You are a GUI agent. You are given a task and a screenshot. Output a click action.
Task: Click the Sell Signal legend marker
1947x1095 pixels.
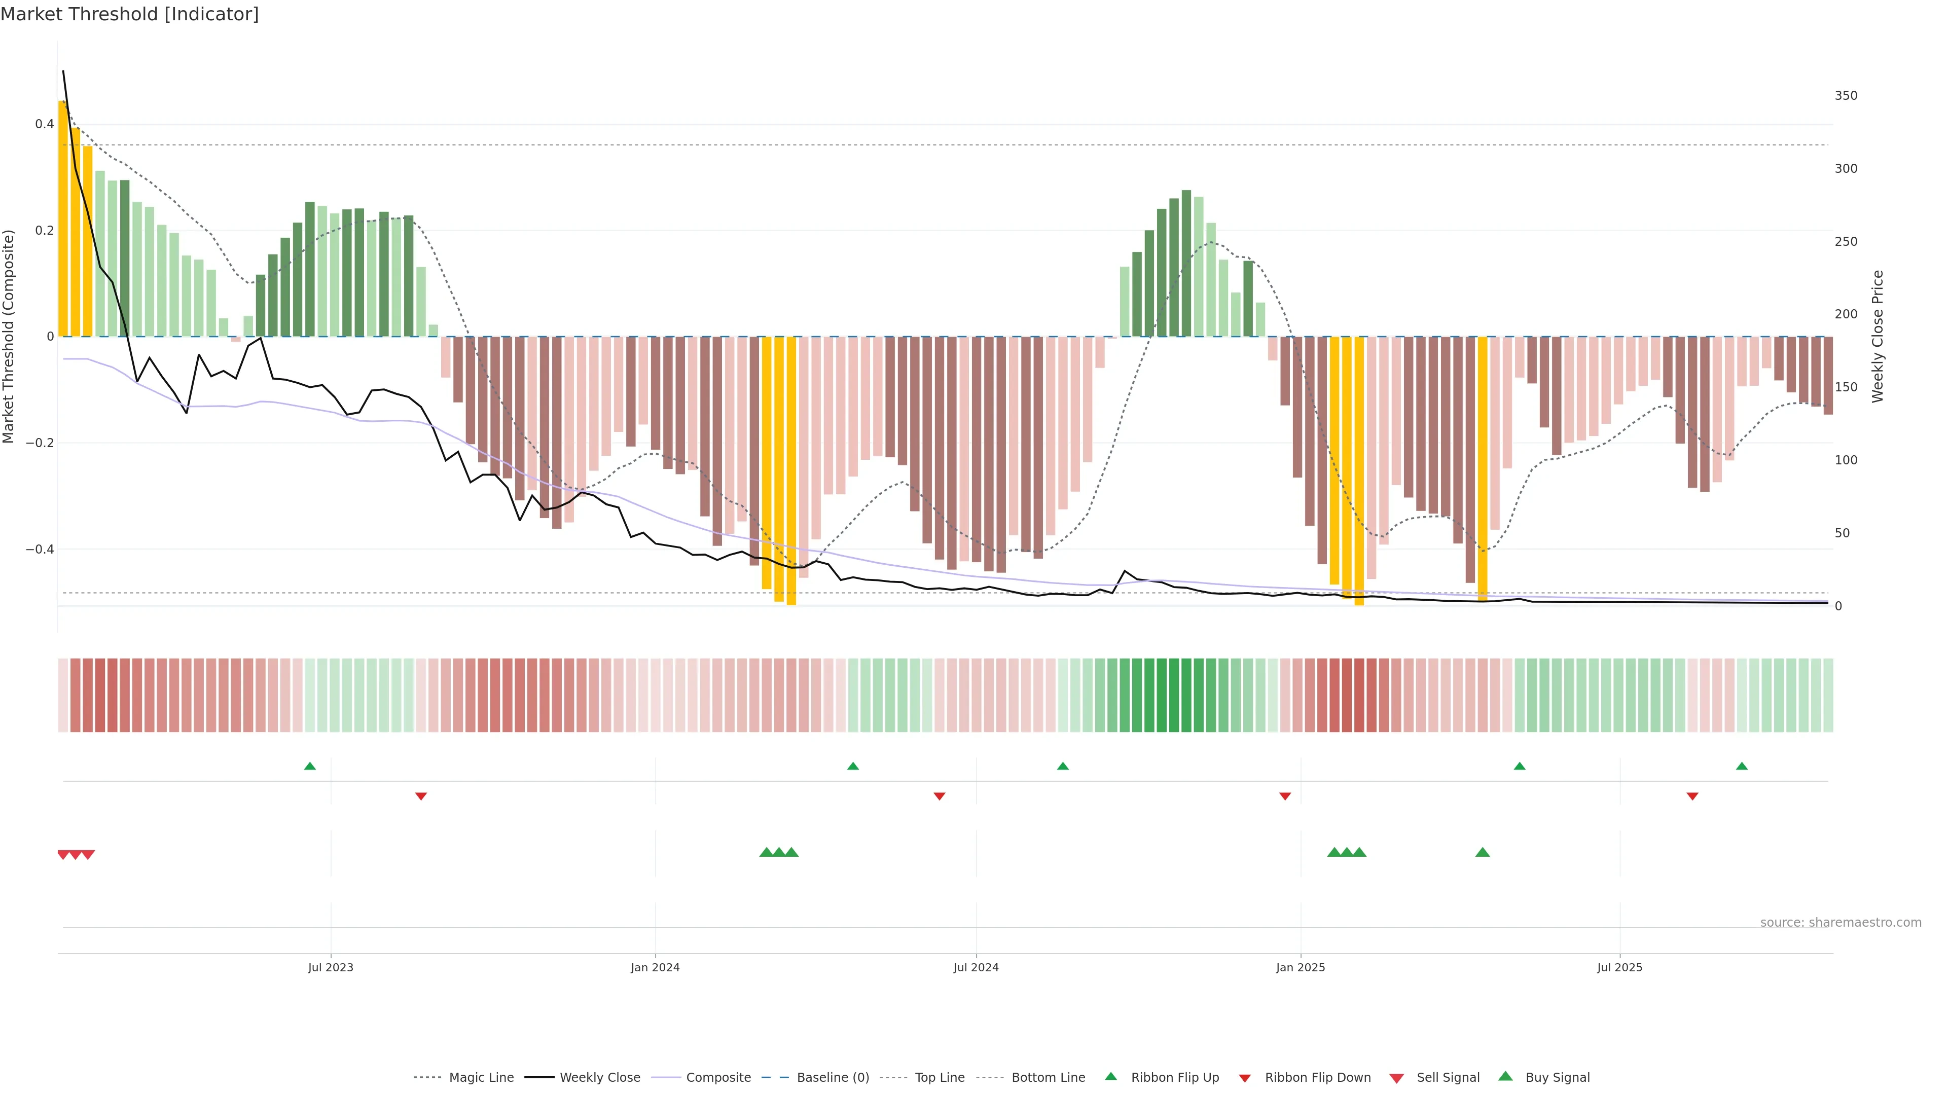[1397, 1078]
